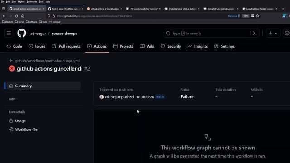The image size is (290, 163).
Task: Open the ati-ozgur profile link
Action: (38, 34)
